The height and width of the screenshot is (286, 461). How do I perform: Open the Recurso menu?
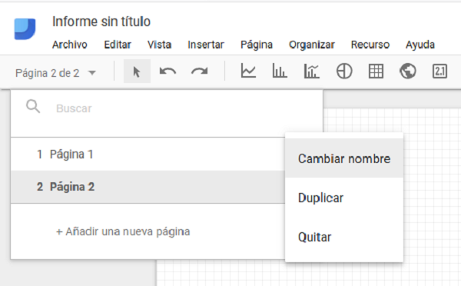click(370, 45)
